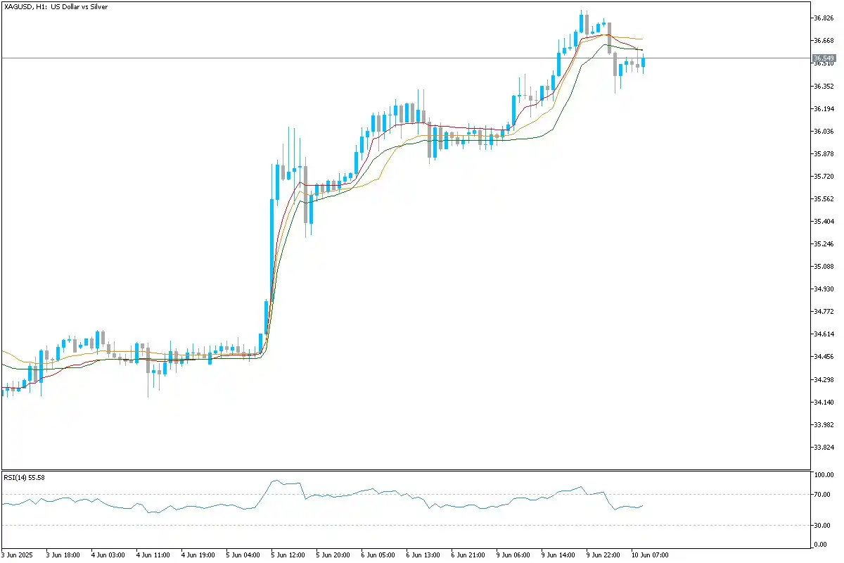Click the 33.982 price axis label
The image size is (844, 563).
(824, 425)
